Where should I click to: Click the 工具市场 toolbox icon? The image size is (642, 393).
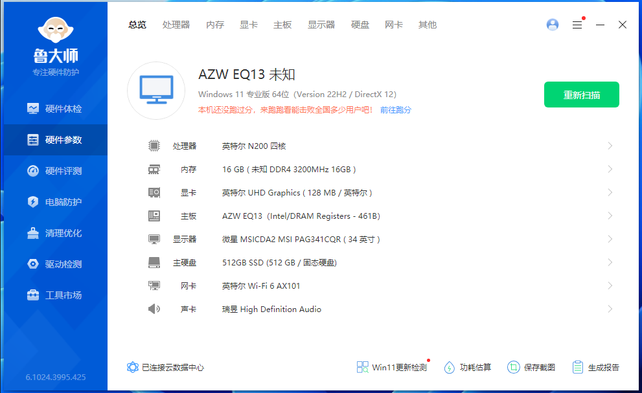pyautogui.click(x=33, y=295)
